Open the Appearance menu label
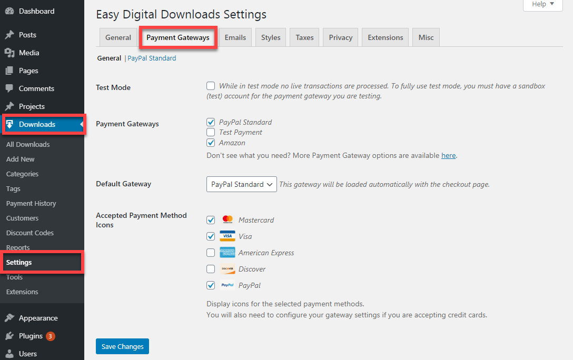The height and width of the screenshot is (360, 573). (38, 318)
